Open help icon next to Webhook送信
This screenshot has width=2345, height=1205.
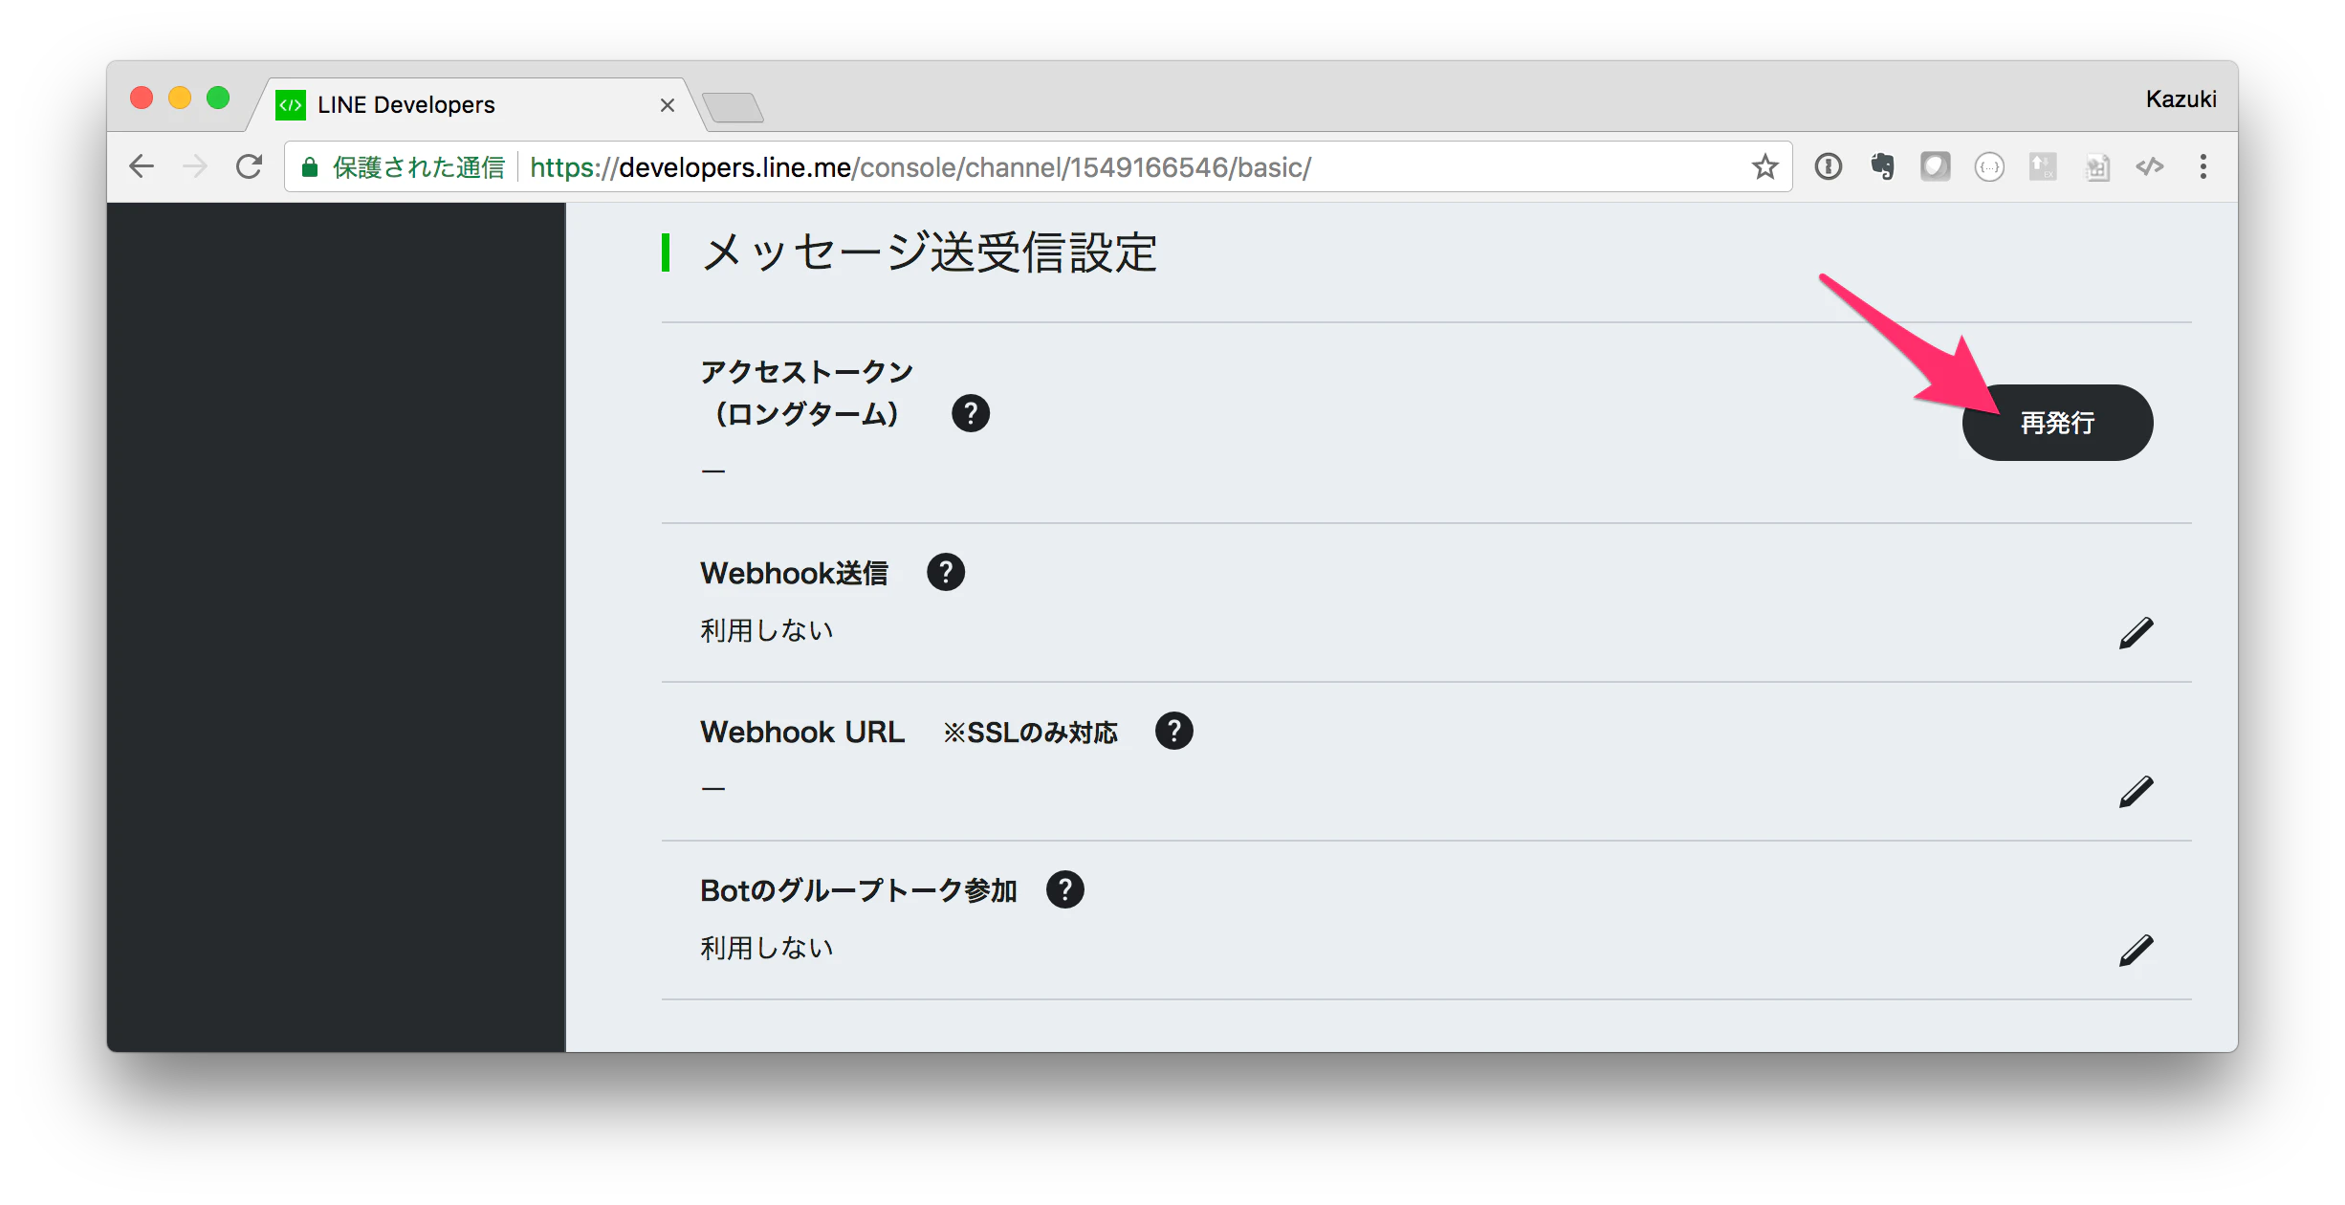click(x=946, y=572)
